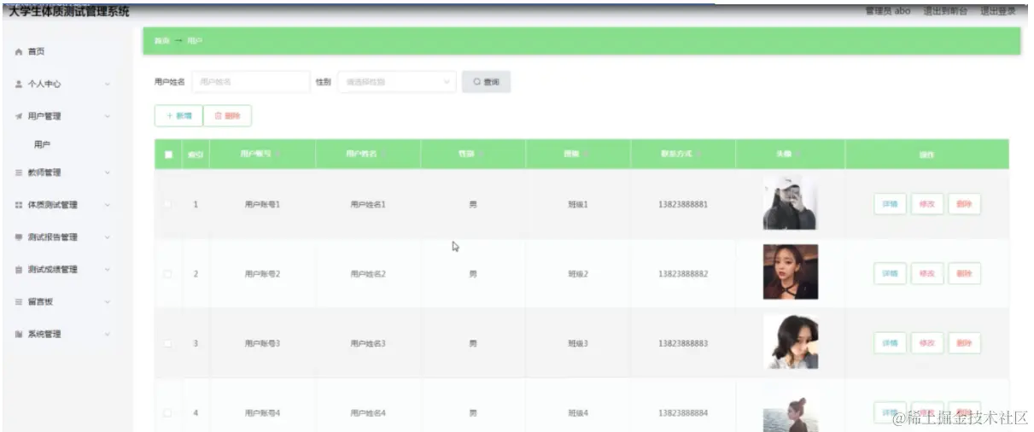Viewport: 1034px width, 432px height.
Task: Click 退出登录 in the top bar
Action: pyautogui.click(x=997, y=11)
